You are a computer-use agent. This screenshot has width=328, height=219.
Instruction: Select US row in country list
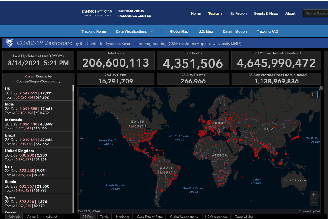(x=38, y=93)
